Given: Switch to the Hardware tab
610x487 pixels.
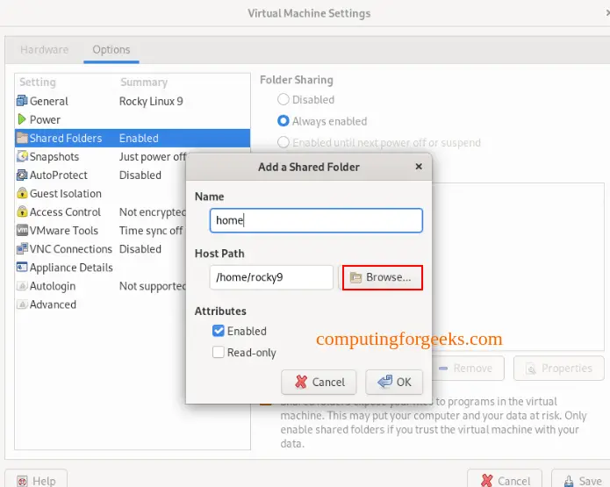Looking at the screenshot, I should tap(45, 50).
